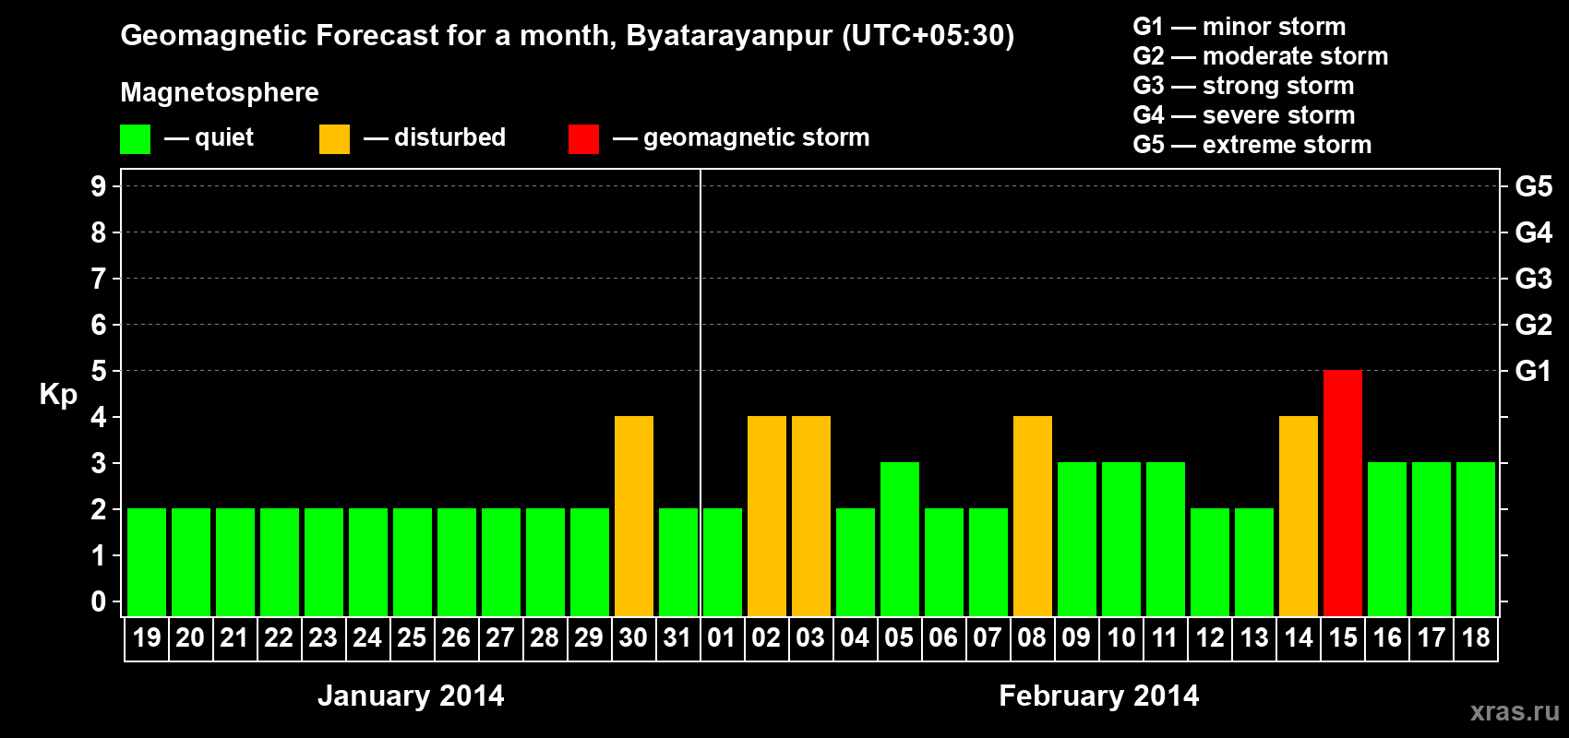Select the green bar for February 18
The height and width of the screenshot is (738, 1569).
click(1476, 539)
